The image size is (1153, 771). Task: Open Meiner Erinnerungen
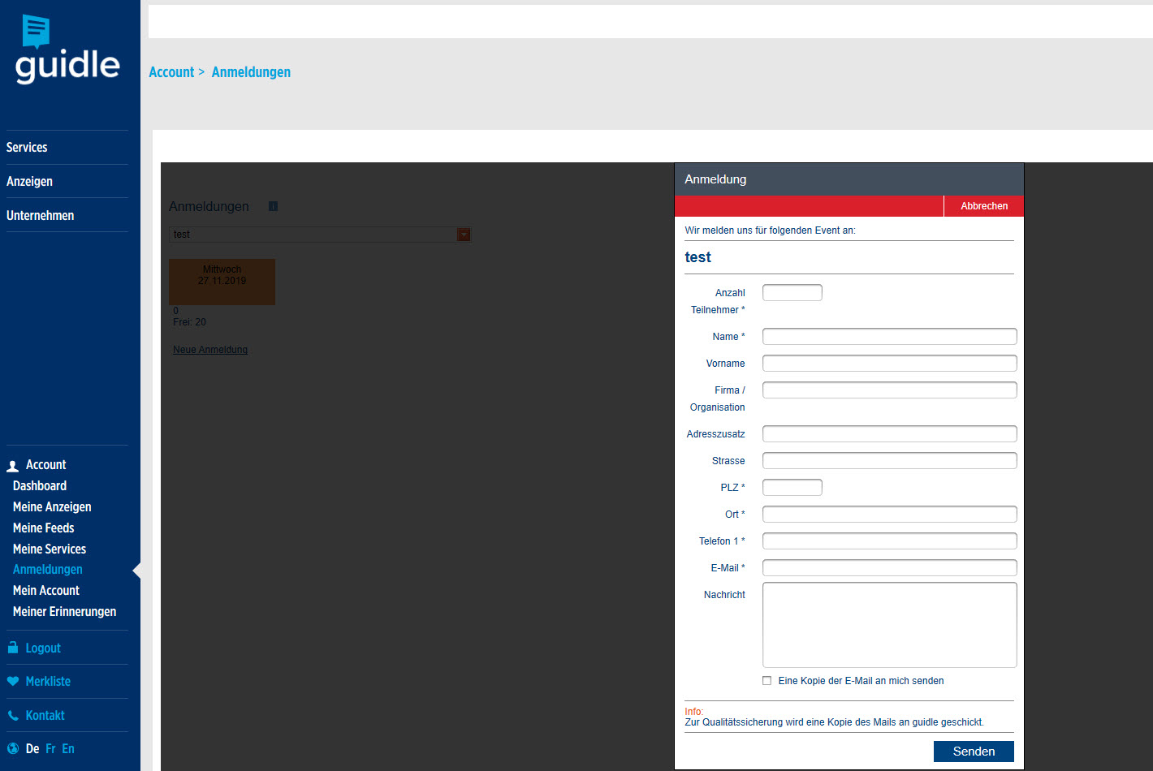pyautogui.click(x=64, y=612)
